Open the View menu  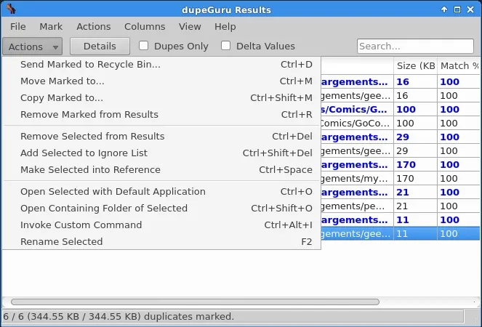pos(190,26)
